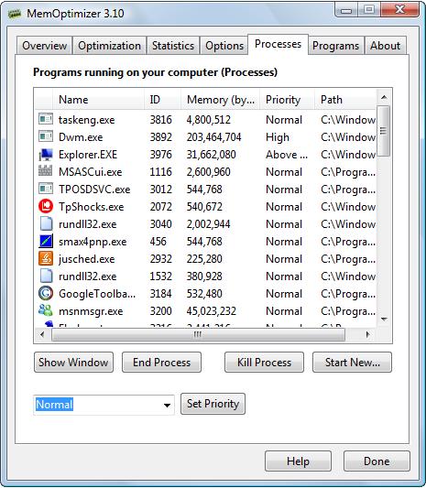Screen dimensions: 426x488
Task: Click the scroll right arrow of list
Action: pyautogui.click(x=368, y=335)
